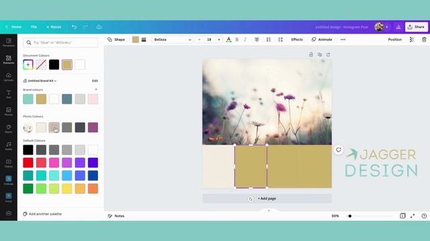Collapse the Brand colours section arrow
Viewport: 430px width, 241px height.
(95, 90)
